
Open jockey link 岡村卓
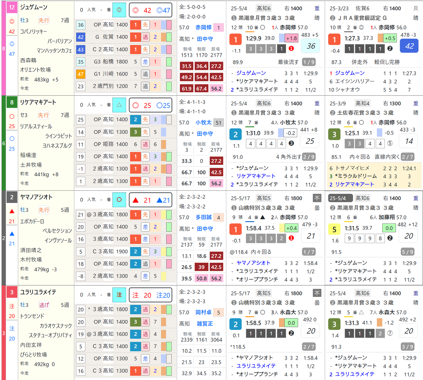tap(204, 312)
